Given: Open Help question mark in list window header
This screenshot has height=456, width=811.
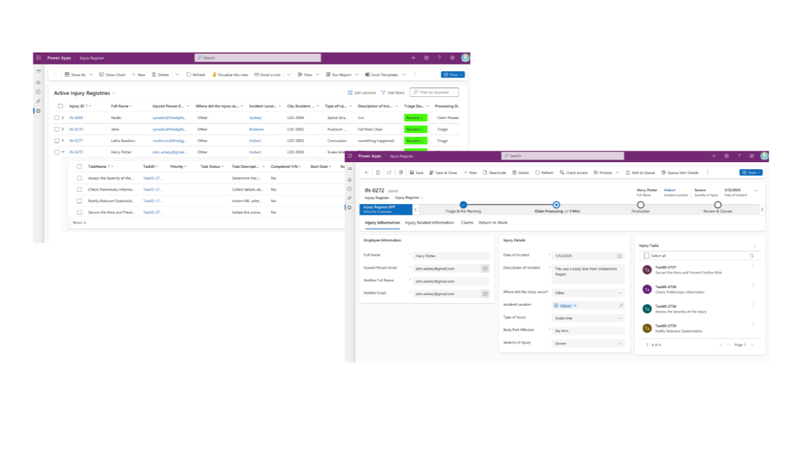Looking at the screenshot, I should tap(439, 58).
